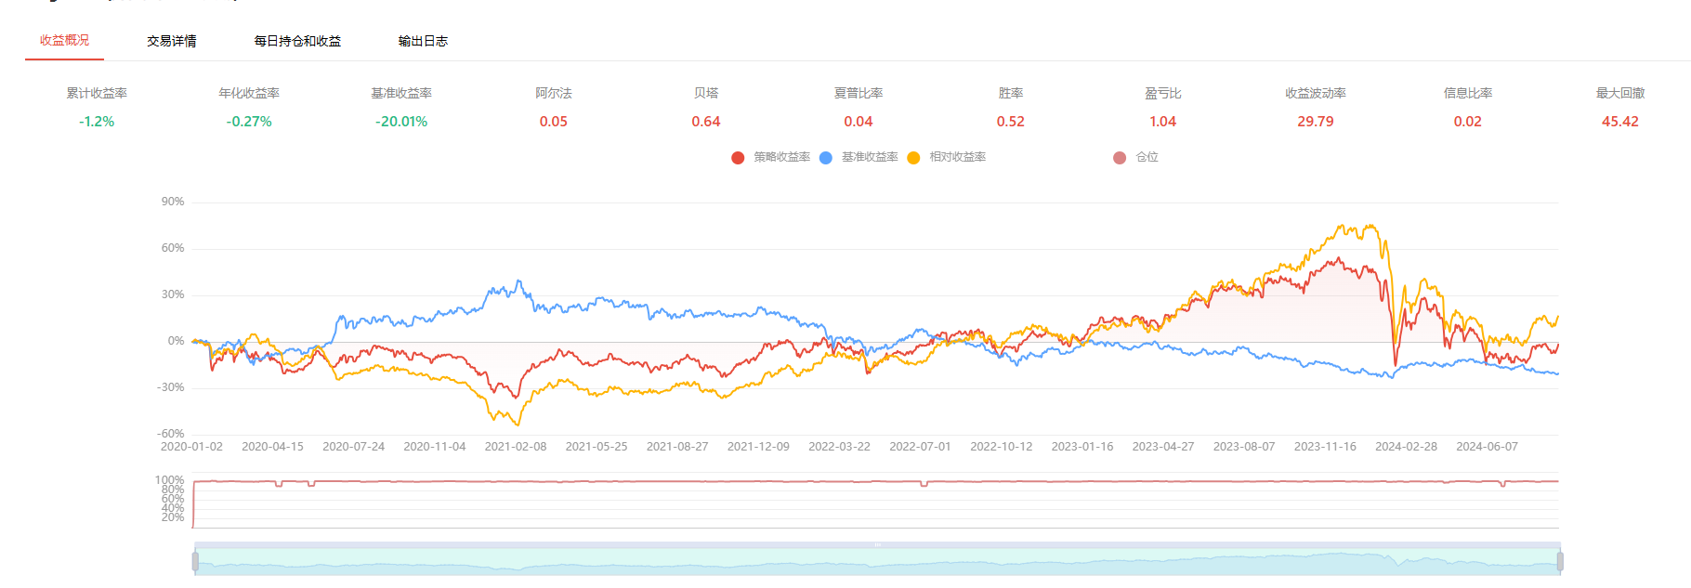Grab the left handle of the date range slider
Screen dimensions: 1691x588
click(195, 561)
